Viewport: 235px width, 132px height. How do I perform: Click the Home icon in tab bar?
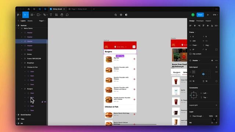[29, 9]
